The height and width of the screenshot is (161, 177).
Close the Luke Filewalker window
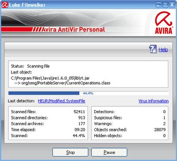click(172, 5)
